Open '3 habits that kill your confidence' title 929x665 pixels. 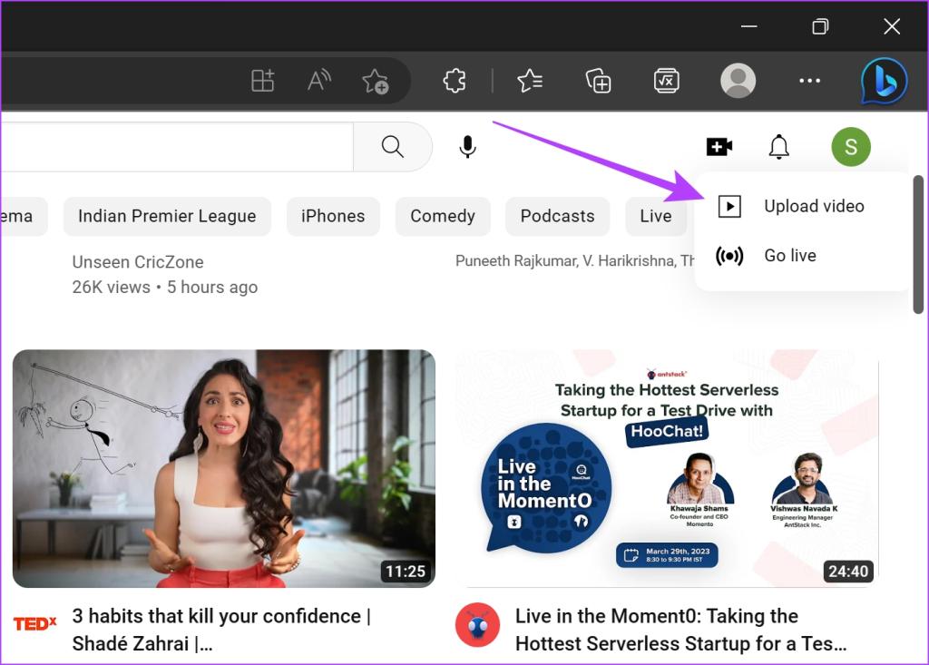click(x=221, y=630)
